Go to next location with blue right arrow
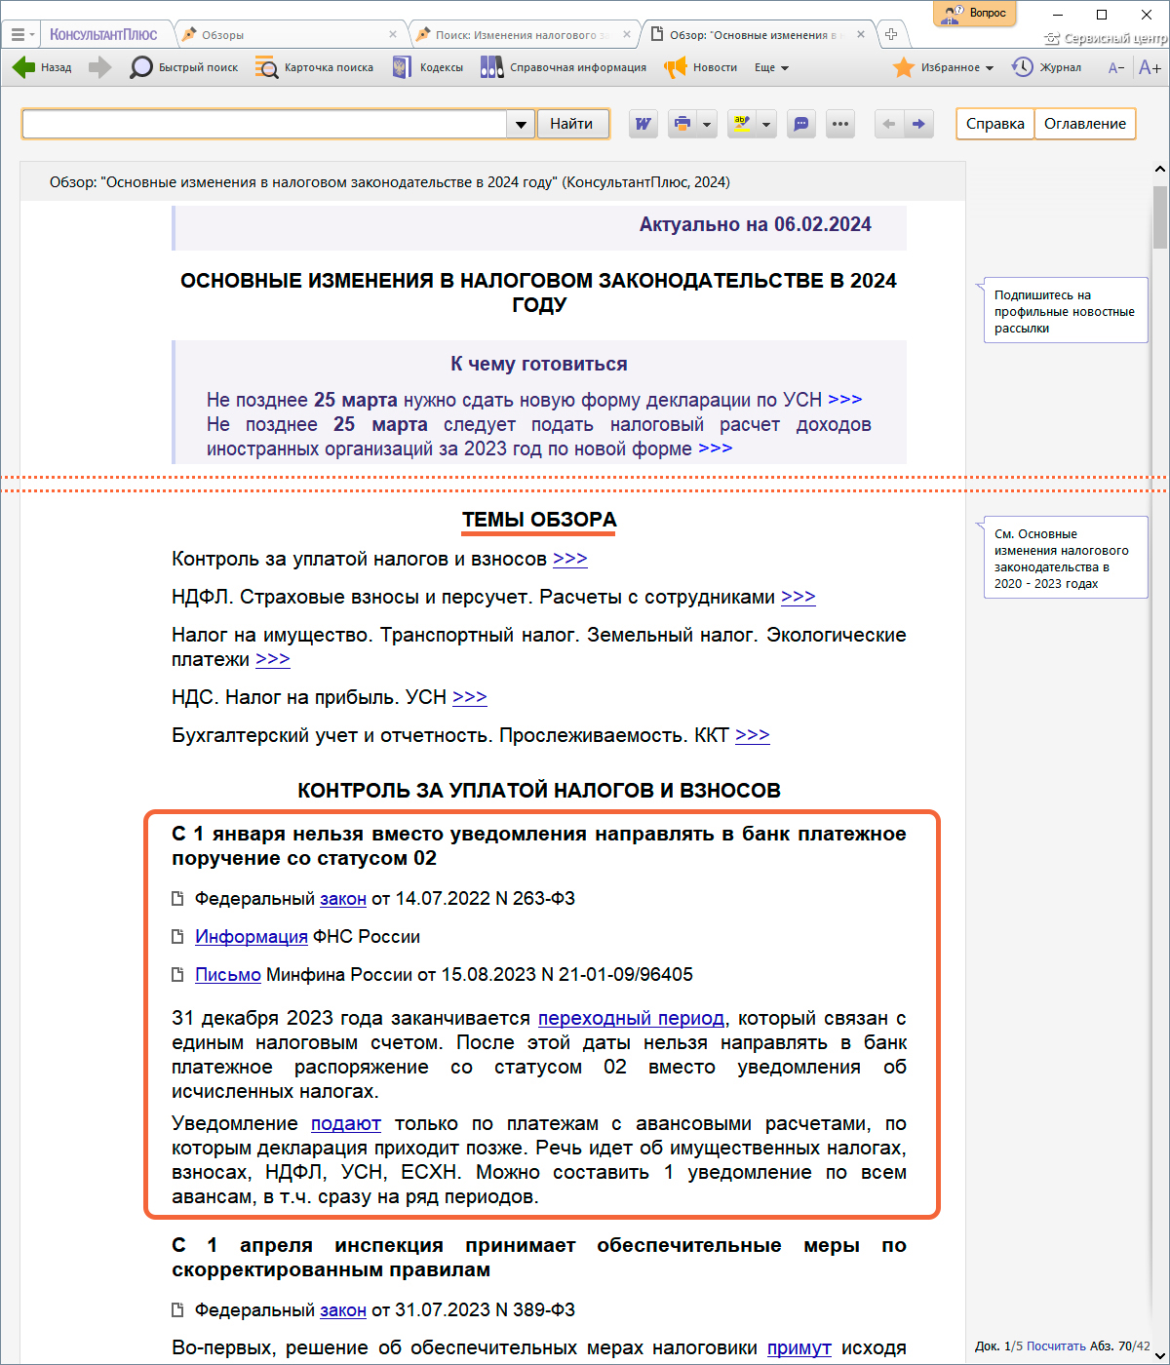The image size is (1170, 1365). click(x=918, y=124)
